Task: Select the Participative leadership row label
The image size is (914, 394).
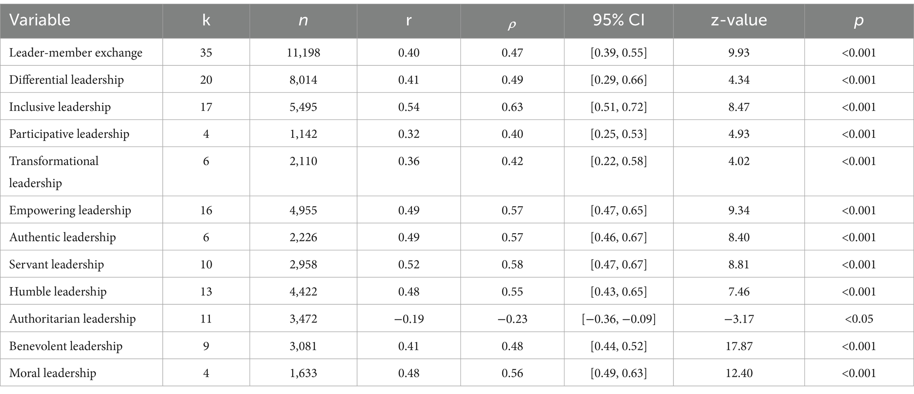Action: pyautogui.click(x=69, y=134)
